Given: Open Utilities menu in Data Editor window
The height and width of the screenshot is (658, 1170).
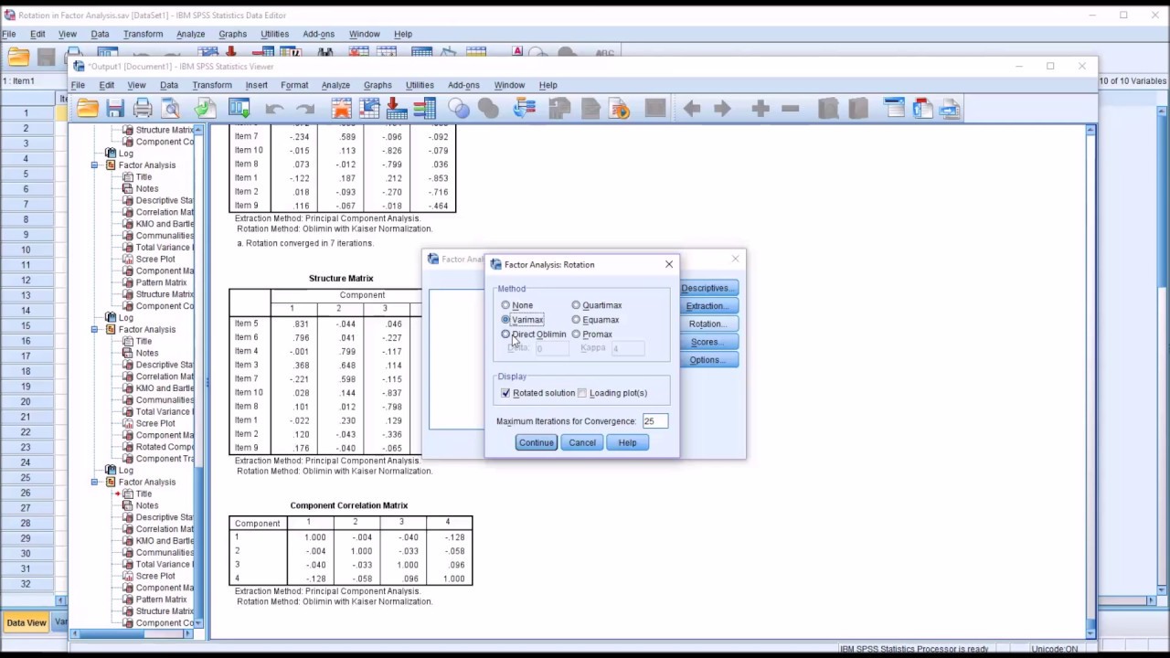Looking at the screenshot, I should (x=274, y=34).
